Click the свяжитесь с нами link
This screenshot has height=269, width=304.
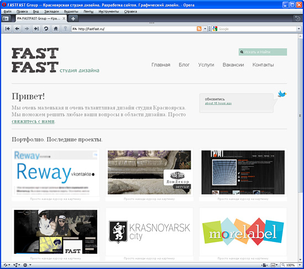click(x=33, y=122)
